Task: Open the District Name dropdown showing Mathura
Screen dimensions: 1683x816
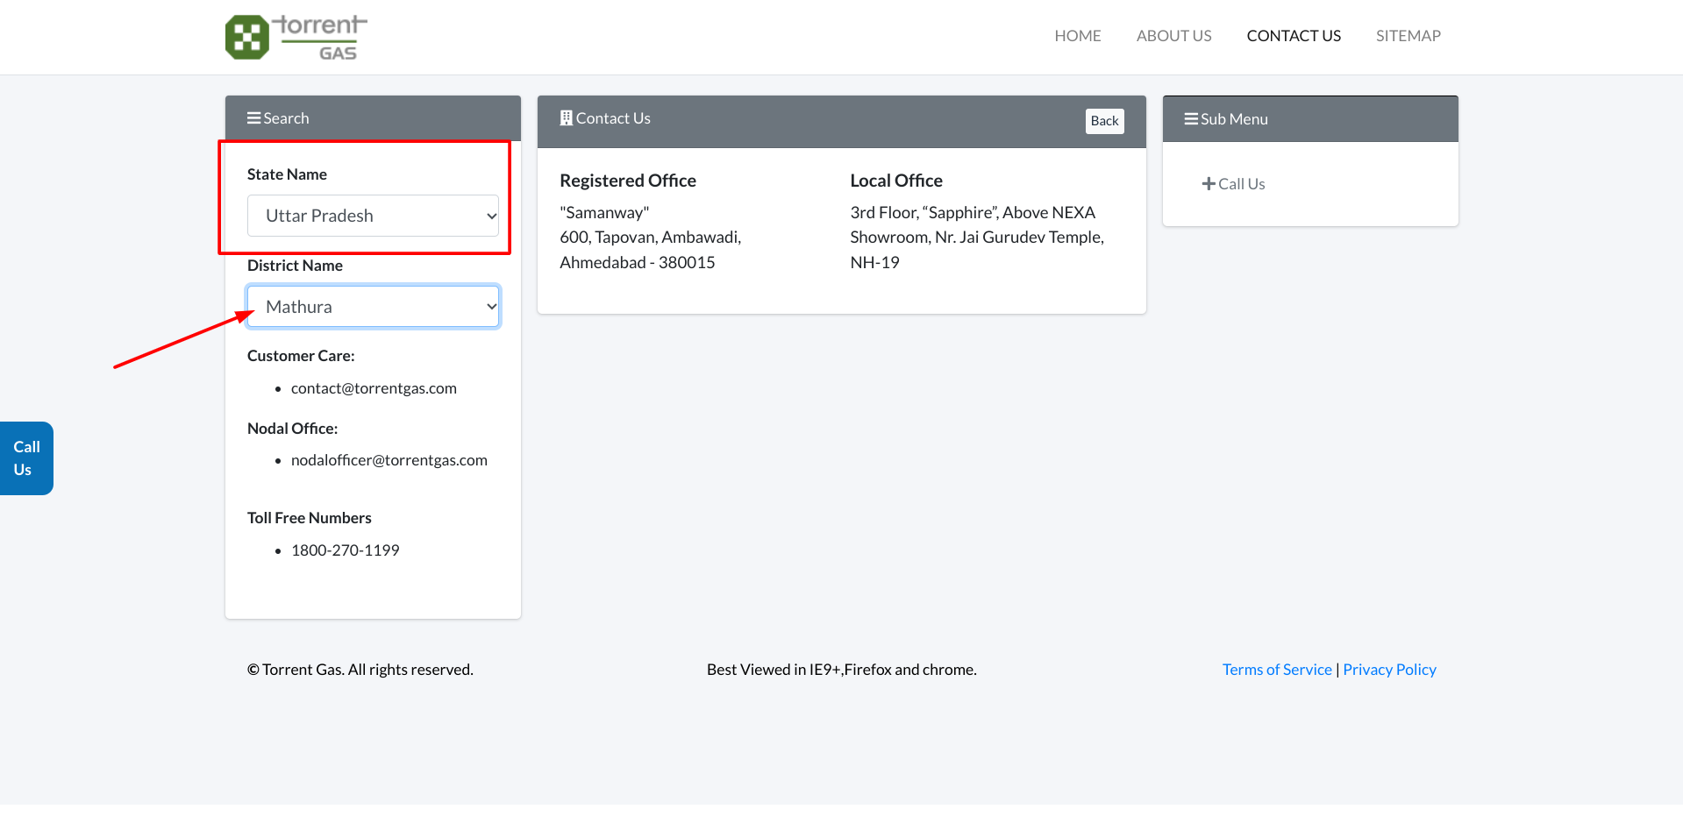Action: point(373,307)
